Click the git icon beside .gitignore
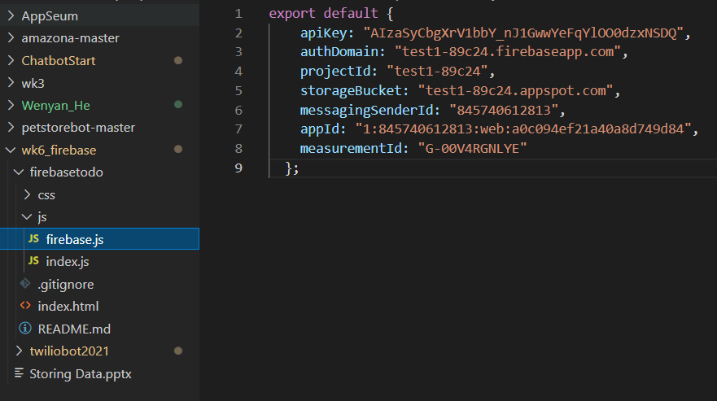The image size is (717, 401). tap(24, 284)
